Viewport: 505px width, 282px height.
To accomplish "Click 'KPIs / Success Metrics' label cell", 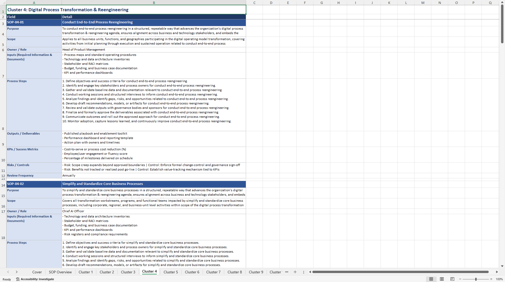I will pyautogui.click(x=34, y=155).
